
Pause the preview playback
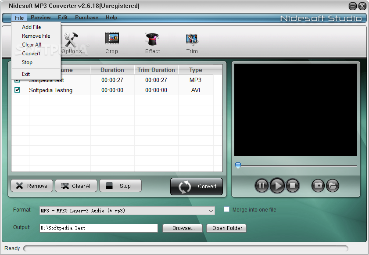262,186
